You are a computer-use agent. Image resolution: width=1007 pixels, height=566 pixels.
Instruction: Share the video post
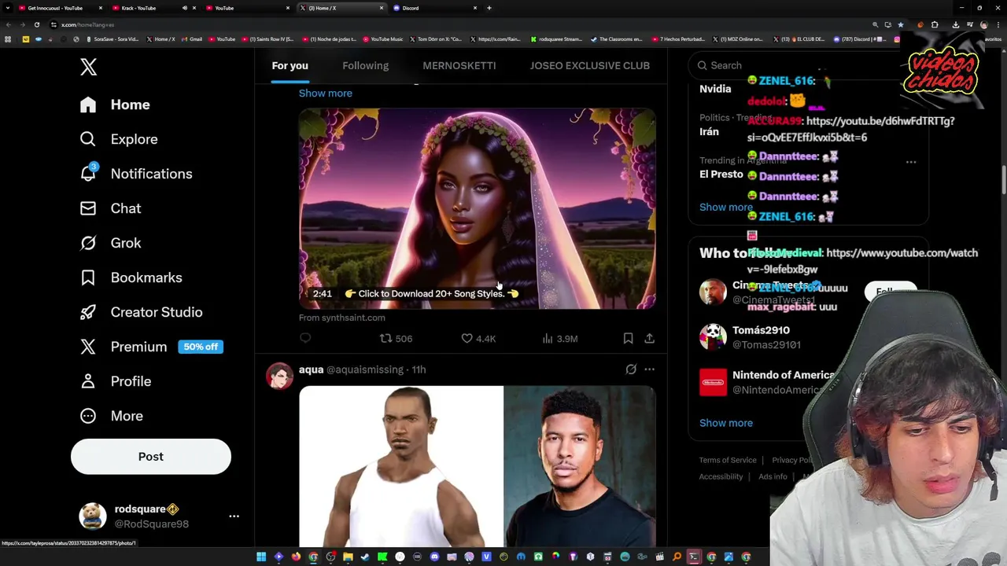point(649,338)
